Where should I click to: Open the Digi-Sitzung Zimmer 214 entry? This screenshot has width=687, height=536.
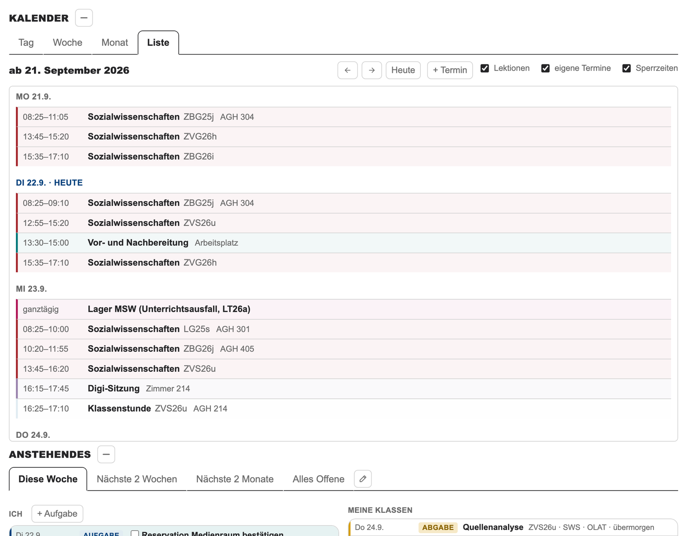343,388
